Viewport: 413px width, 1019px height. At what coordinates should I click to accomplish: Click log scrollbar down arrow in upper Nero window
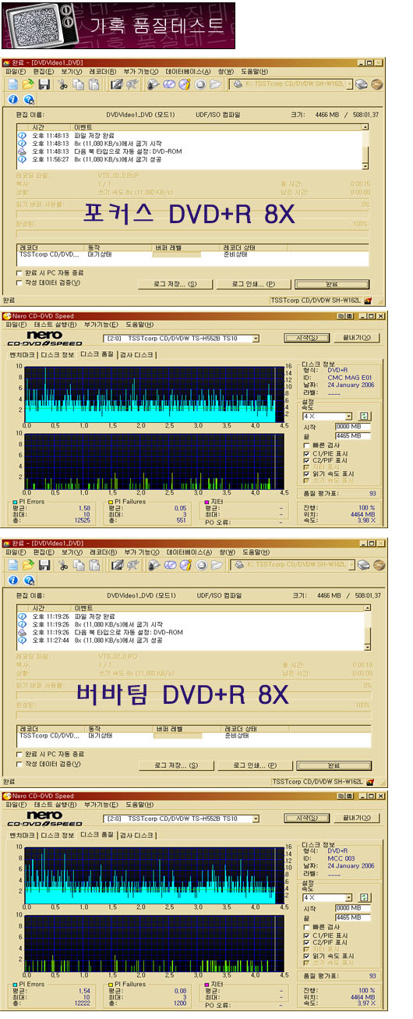tap(365, 165)
